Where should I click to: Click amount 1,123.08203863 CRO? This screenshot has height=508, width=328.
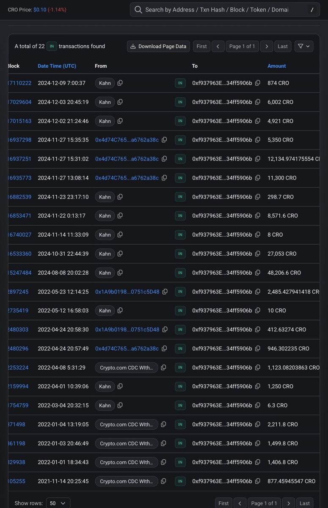coord(294,367)
